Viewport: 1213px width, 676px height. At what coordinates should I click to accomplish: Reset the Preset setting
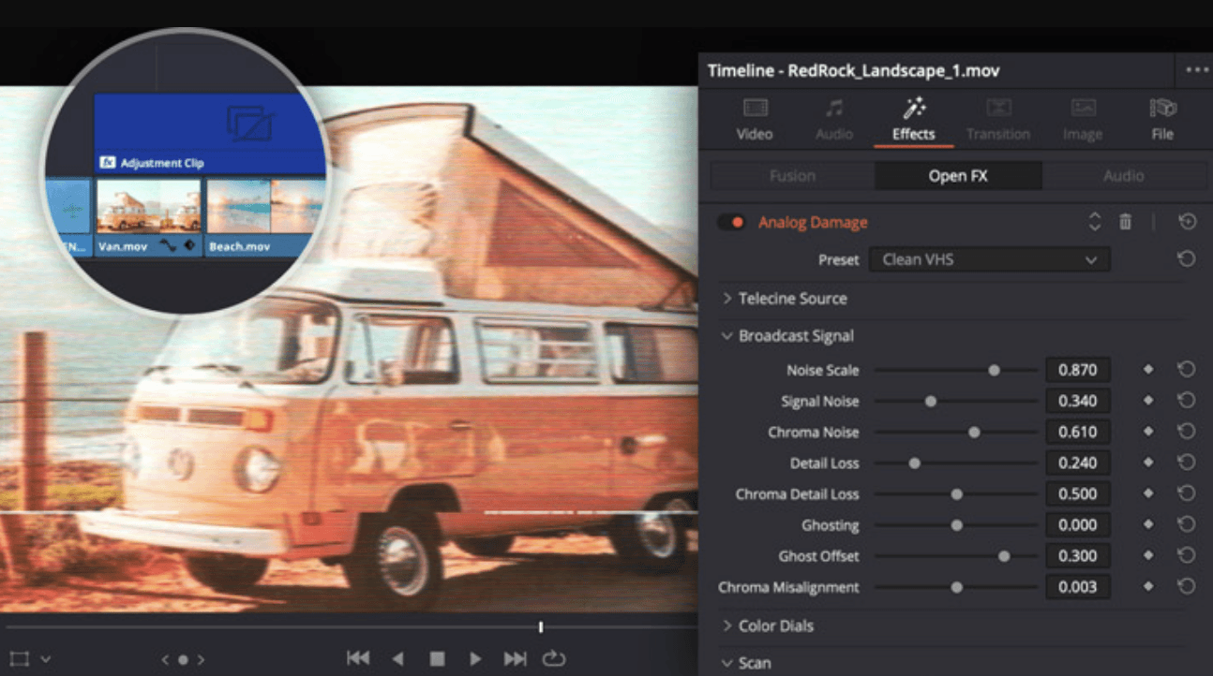coord(1187,259)
